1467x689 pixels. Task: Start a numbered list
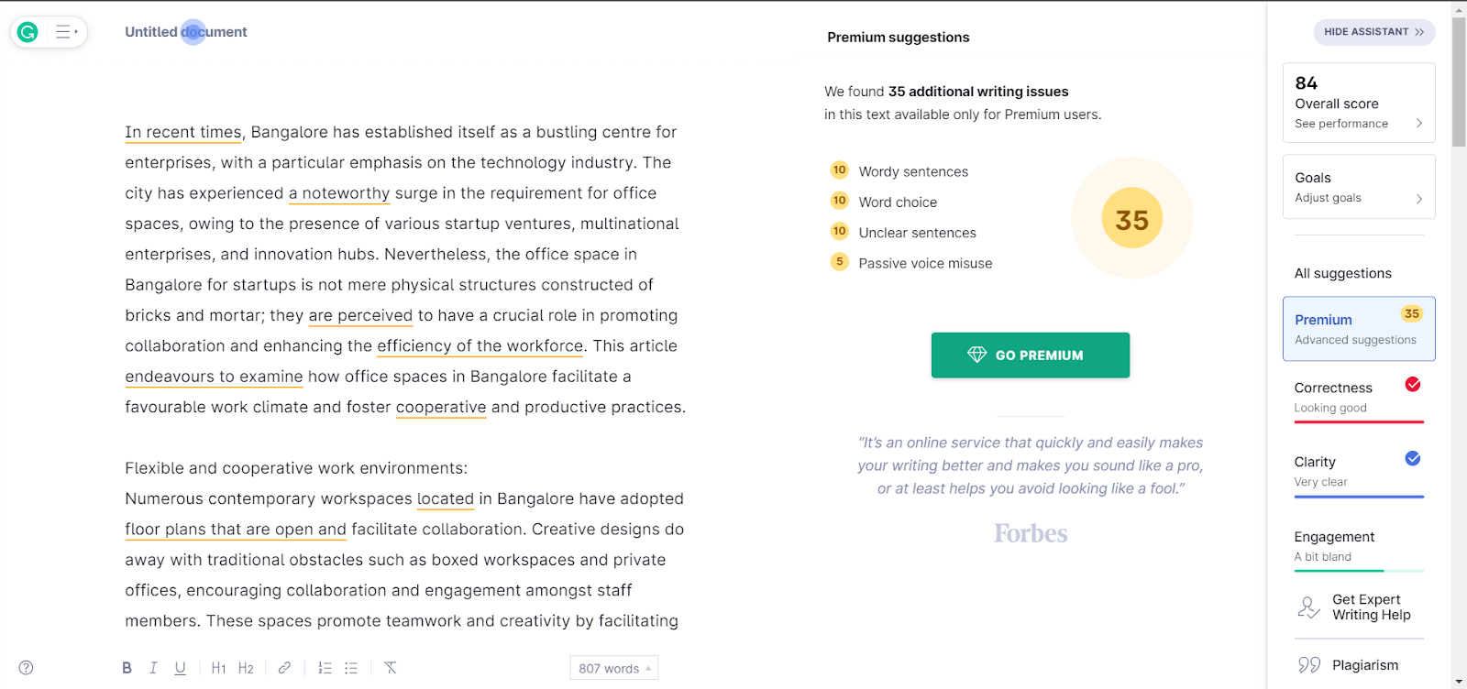[325, 668]
